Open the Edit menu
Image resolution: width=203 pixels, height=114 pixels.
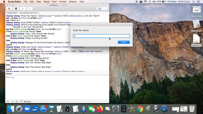tap(32, 2)
